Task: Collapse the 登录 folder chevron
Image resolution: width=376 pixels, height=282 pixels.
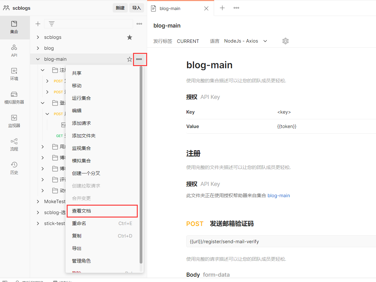Action: point(43,103)
